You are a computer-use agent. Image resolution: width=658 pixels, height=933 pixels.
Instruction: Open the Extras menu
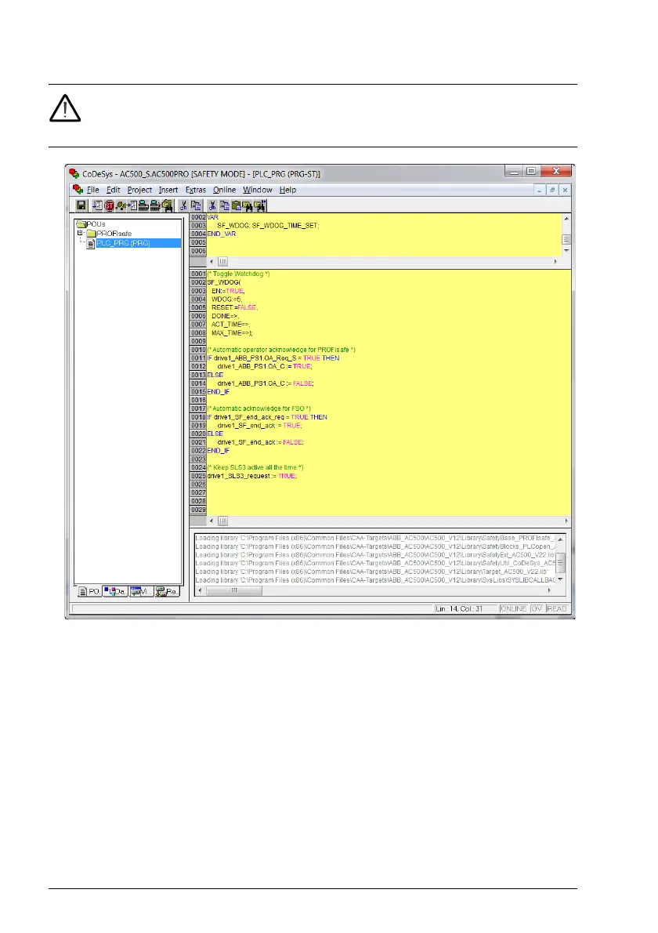(x=196, y=190)
